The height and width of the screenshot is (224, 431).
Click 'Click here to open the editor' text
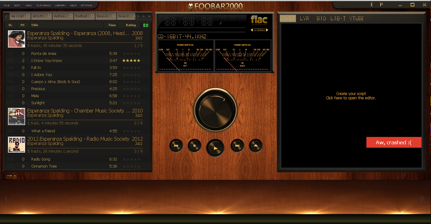(x=351, y=98)
